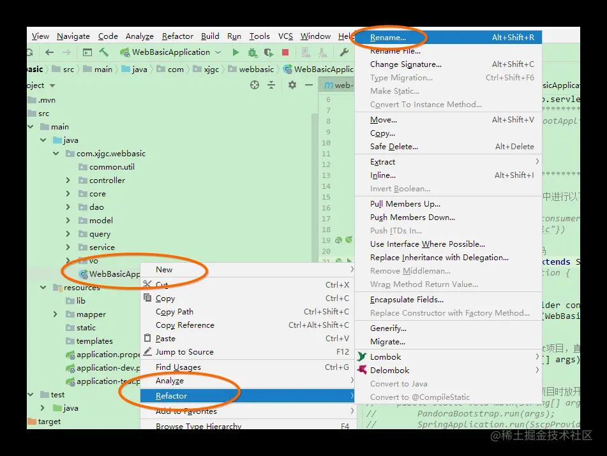Hide the Project panel with minus icon
This screenshot has width=607, height=456.
coord(308,85)
